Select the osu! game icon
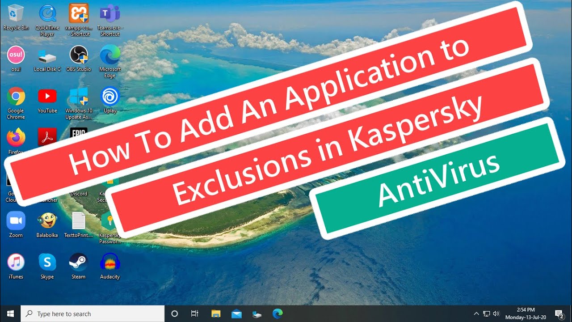Viewport: 572px width, 322px height. 16,59
